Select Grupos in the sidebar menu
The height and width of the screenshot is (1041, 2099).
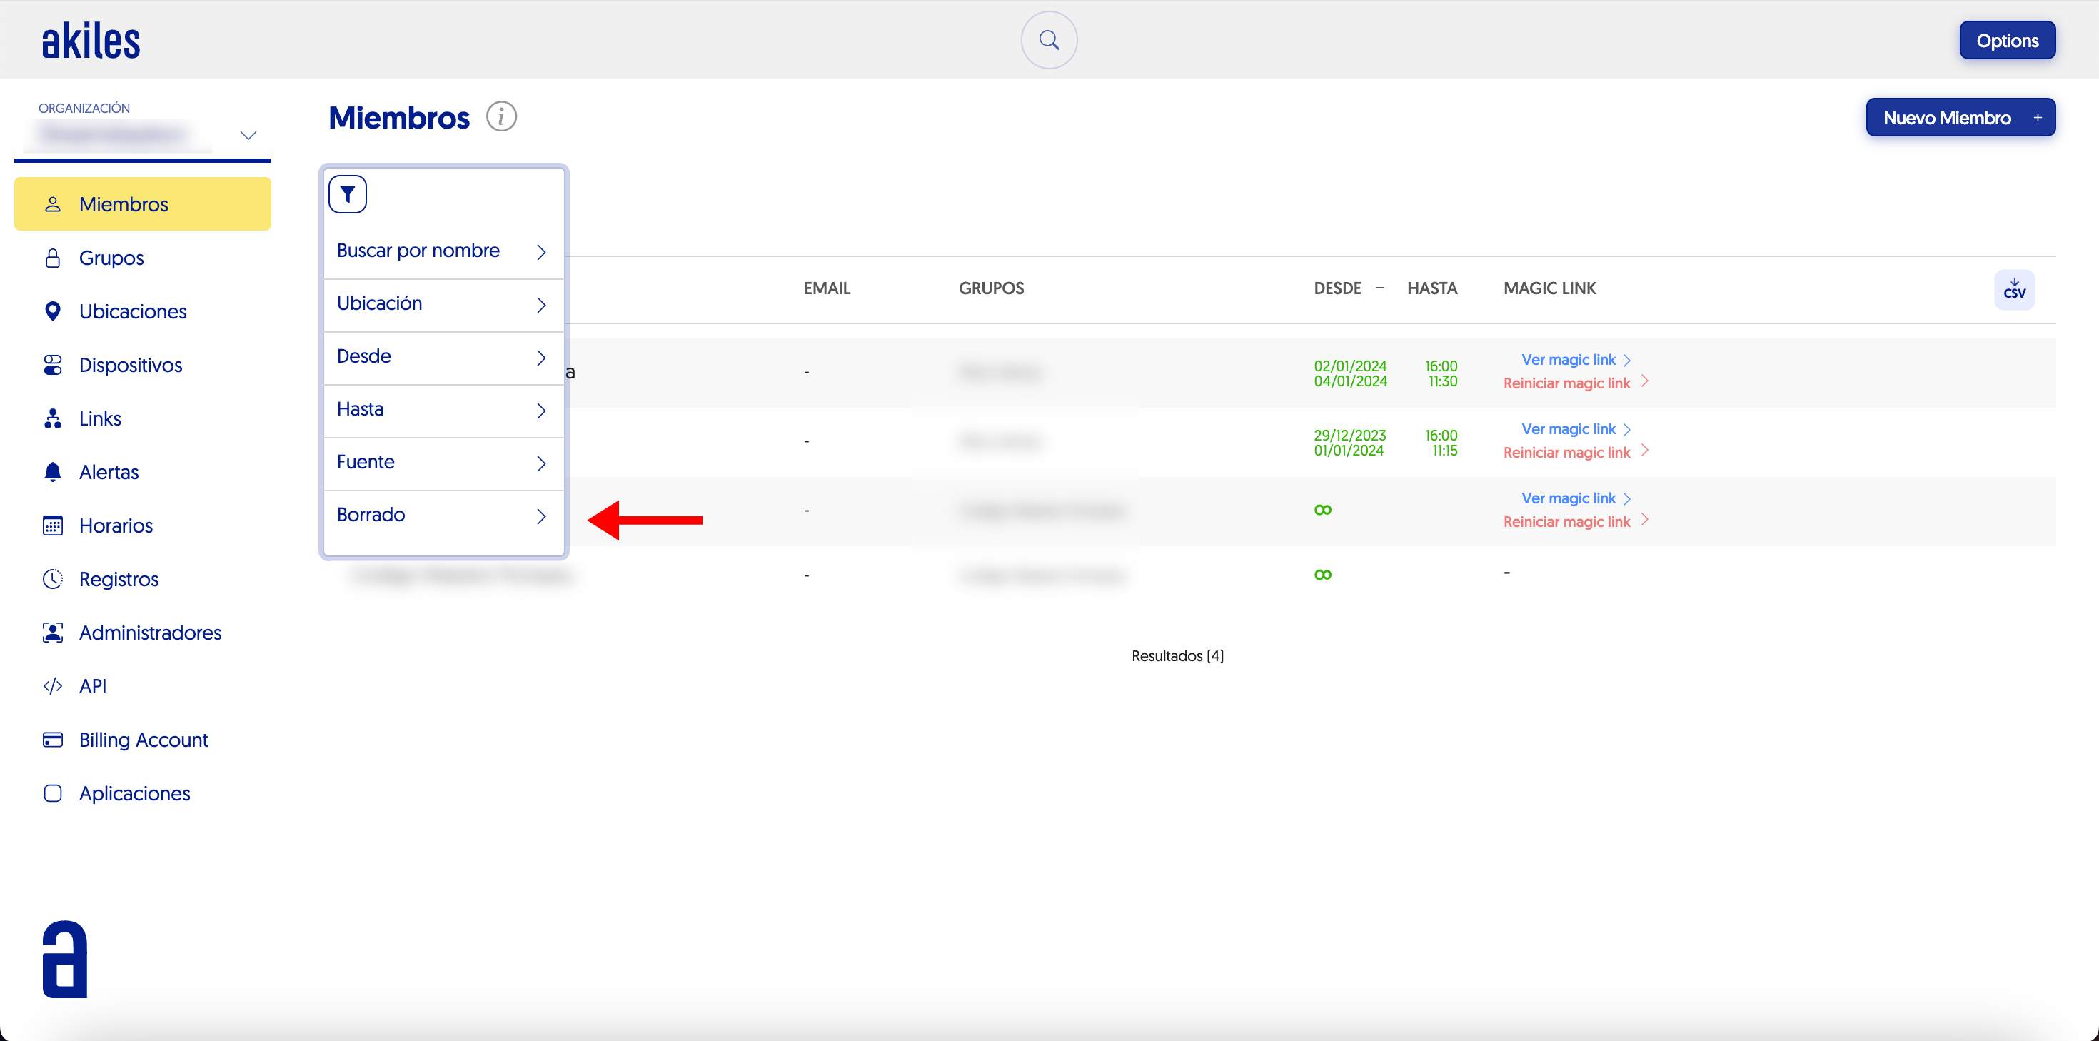coord(111,258)
